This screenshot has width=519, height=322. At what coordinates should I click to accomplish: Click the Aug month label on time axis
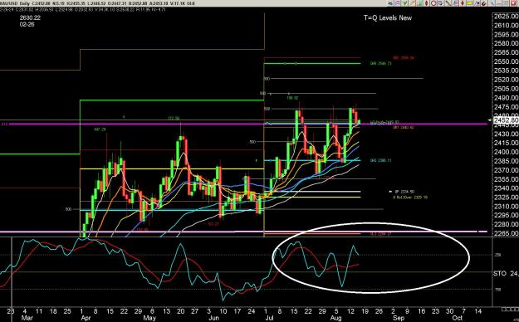[335, 317]
